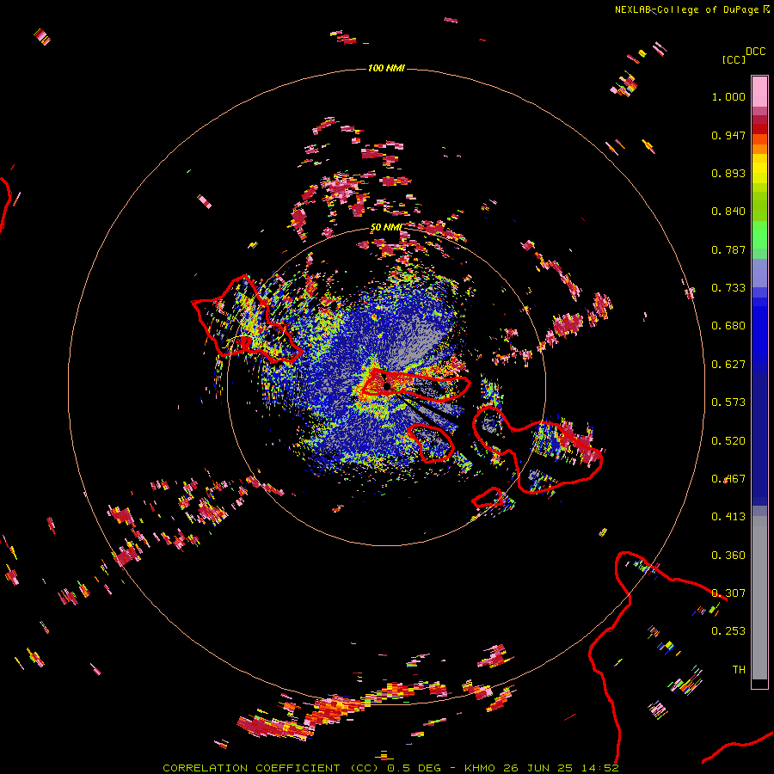
Task: Click the 14:52 timestamp in footer
Action: pos(599,768)
